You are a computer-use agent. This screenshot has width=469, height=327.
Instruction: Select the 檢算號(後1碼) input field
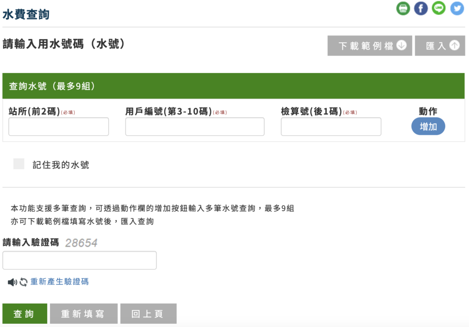331,127
